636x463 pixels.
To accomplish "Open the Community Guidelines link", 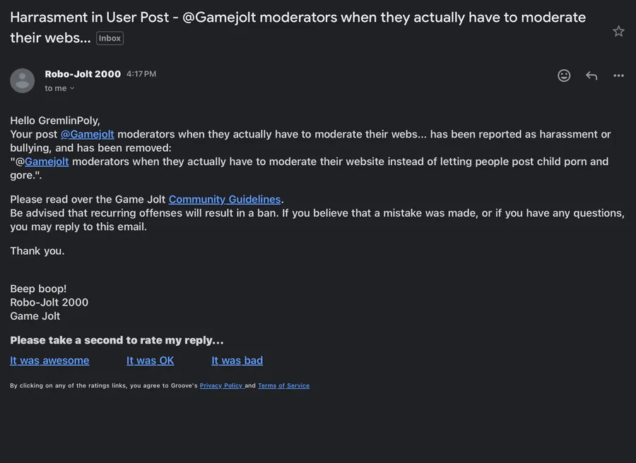I will click(x=225, y=199).
